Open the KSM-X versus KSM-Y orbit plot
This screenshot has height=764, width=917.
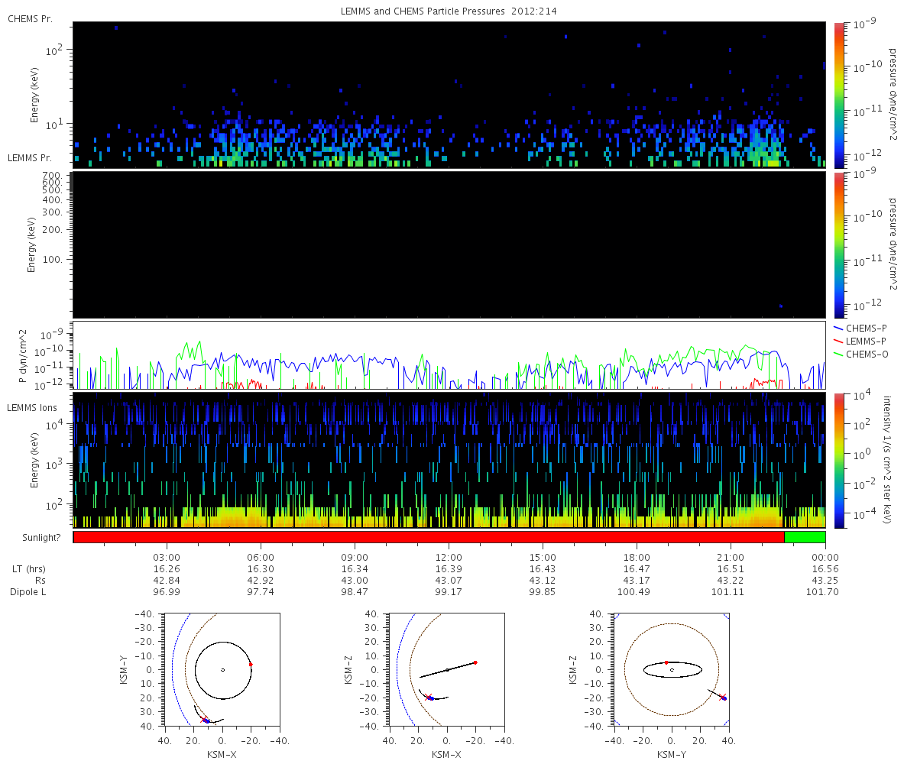point(222,670)
